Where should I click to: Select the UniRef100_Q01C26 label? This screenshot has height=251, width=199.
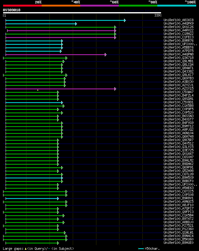(x=178, y=27)
